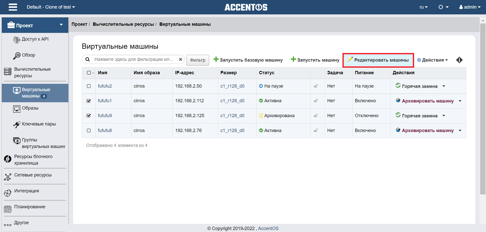Click the magnifier search icon in filter
This screenshot has height=232, width=486.
[88, 60]
